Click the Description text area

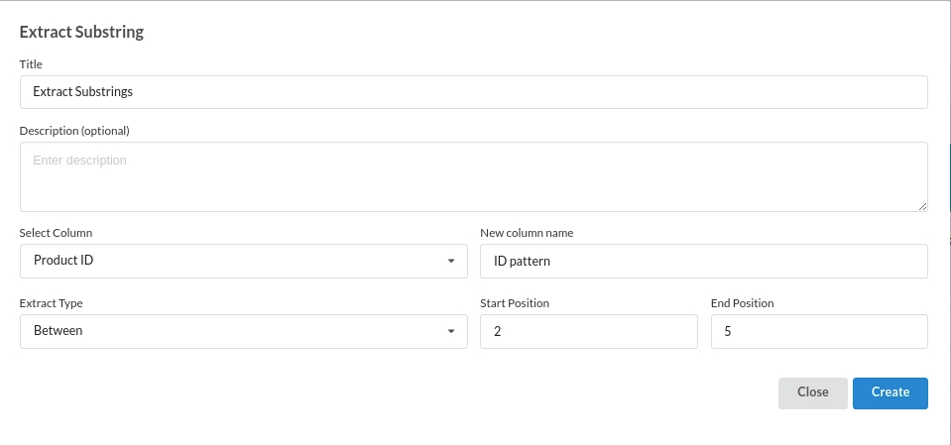coord(474,177)
